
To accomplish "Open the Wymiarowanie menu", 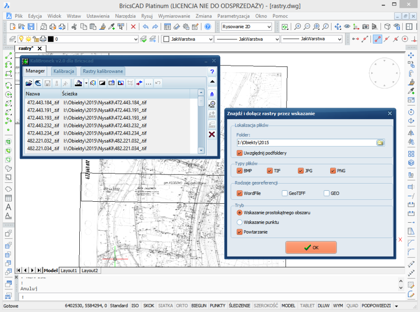I will pyautogui.click(x=174, y=16).
